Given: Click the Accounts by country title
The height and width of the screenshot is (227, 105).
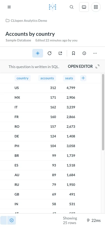Looking at the screenshot, I should [x=30, y=34].
